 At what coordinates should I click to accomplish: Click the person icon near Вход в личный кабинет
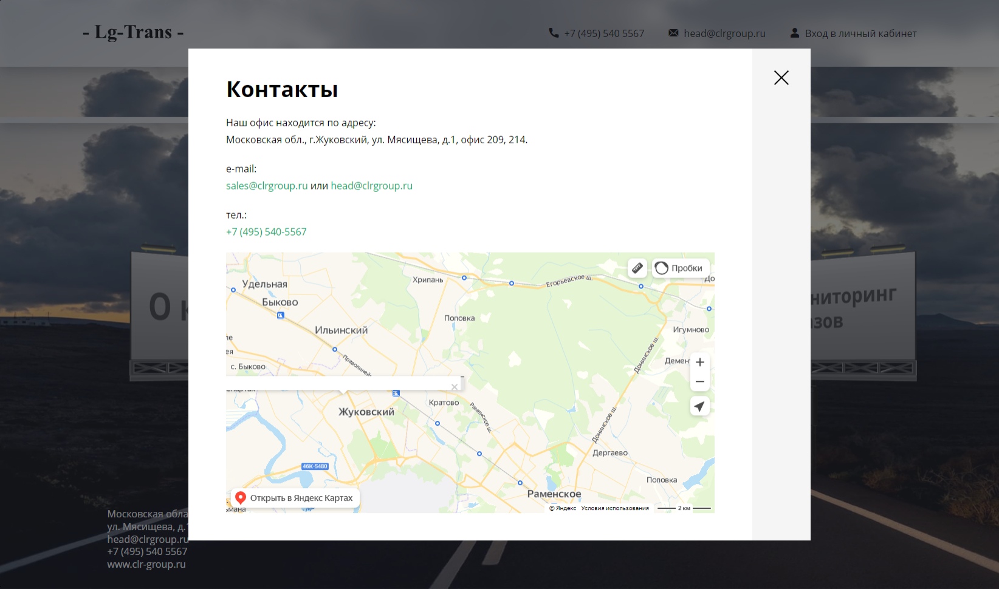click(795, 33)
